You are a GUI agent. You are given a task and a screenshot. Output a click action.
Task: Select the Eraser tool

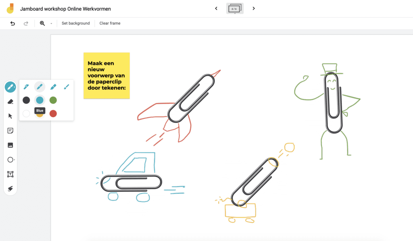click(x=10, y=102)
